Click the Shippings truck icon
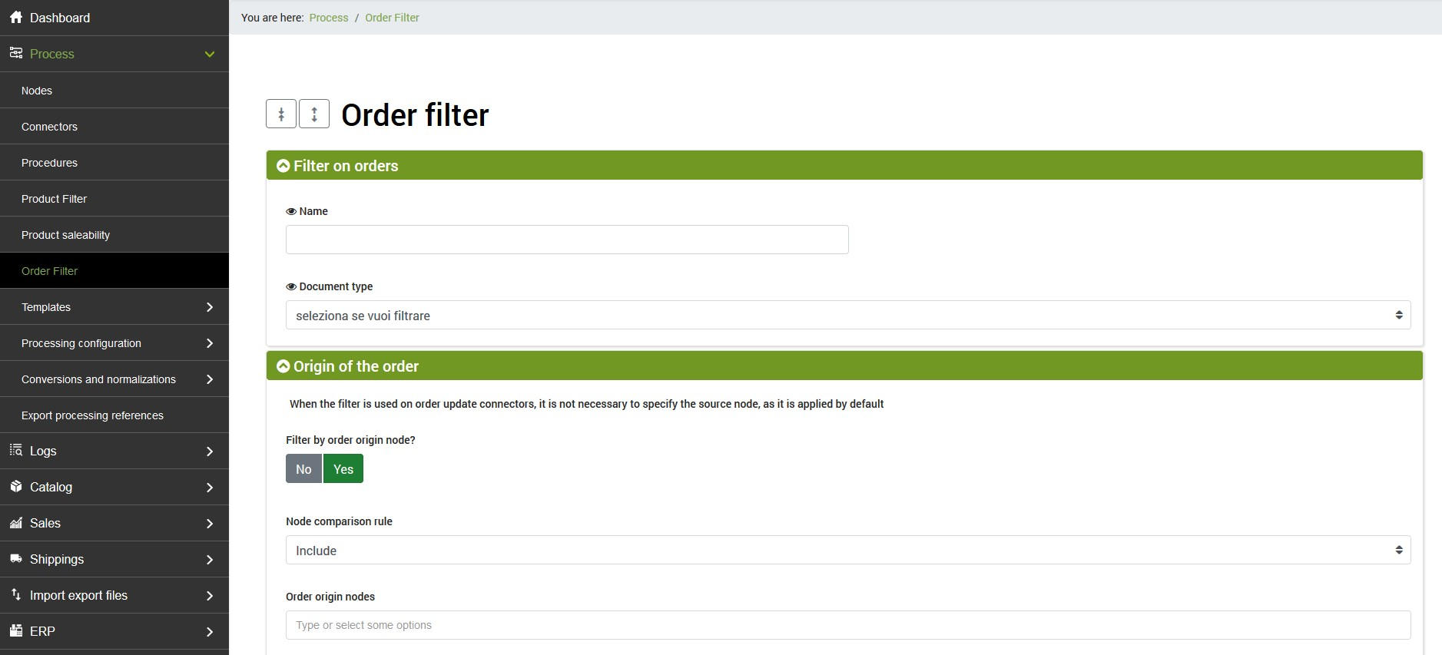 click(16, 559)
